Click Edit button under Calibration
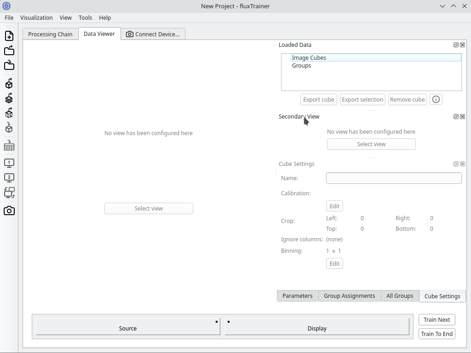This screenshot has height=353, width=471. (334, 206)
